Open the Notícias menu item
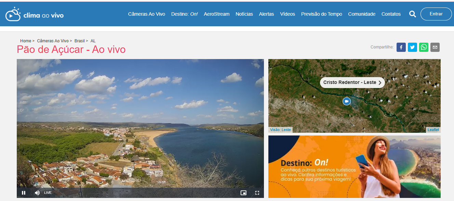Viewport: 454px width, 201px height. point(244,14)
